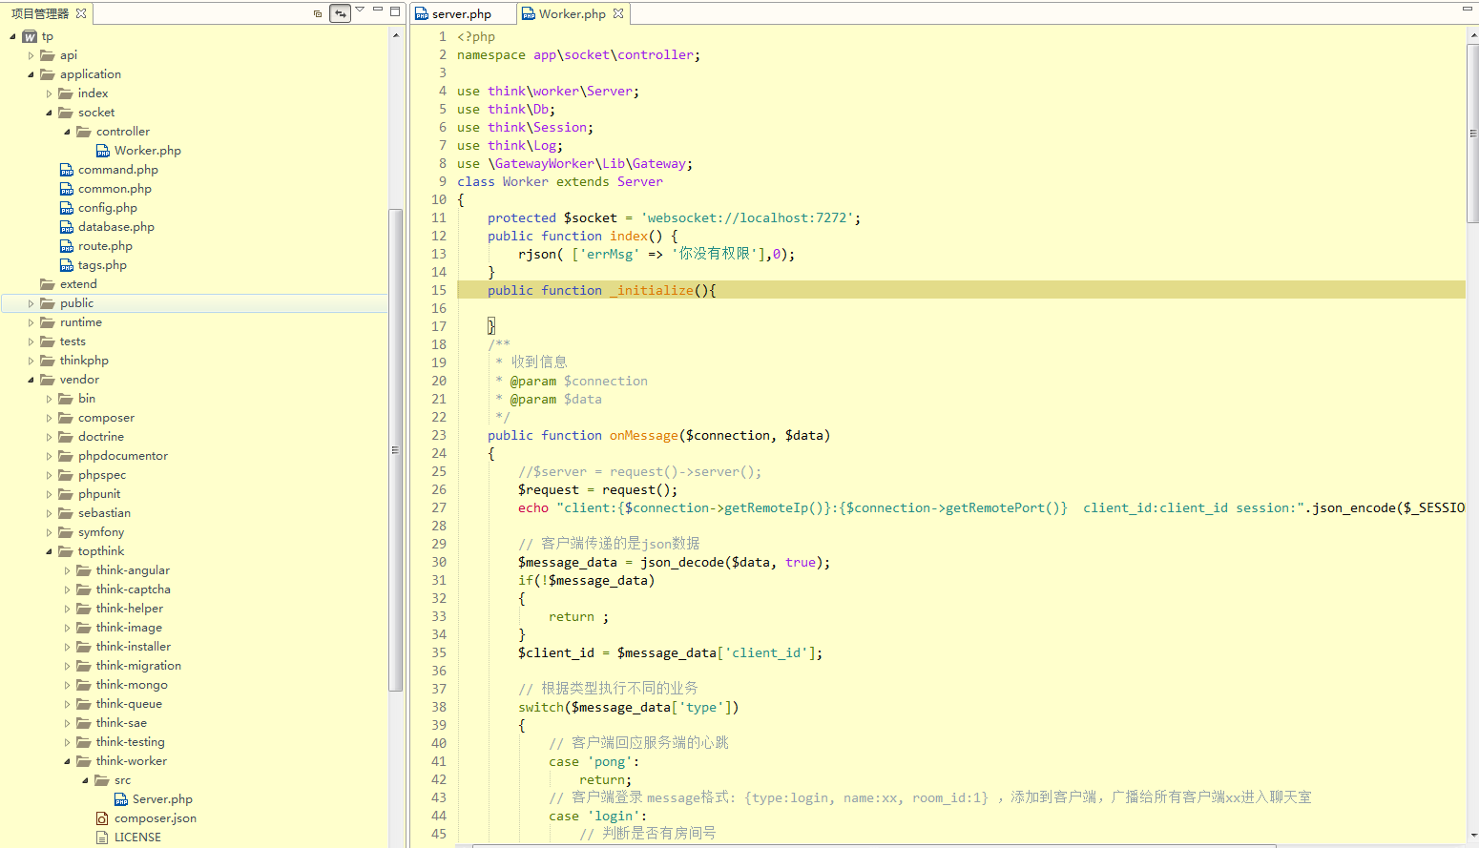This screenshot has width=1479, height=848.
Task: Open the composer.json file
Action: (155, 818)
